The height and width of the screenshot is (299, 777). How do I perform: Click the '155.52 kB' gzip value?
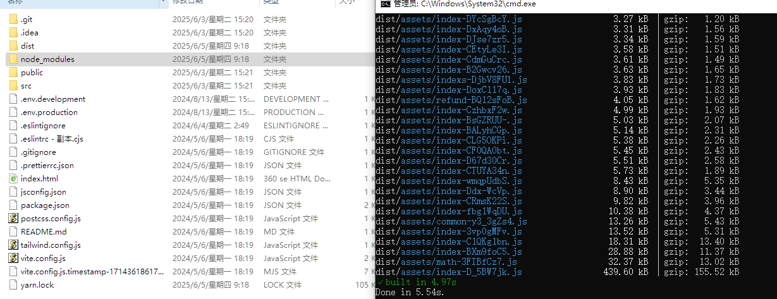(x=716, y=272)
